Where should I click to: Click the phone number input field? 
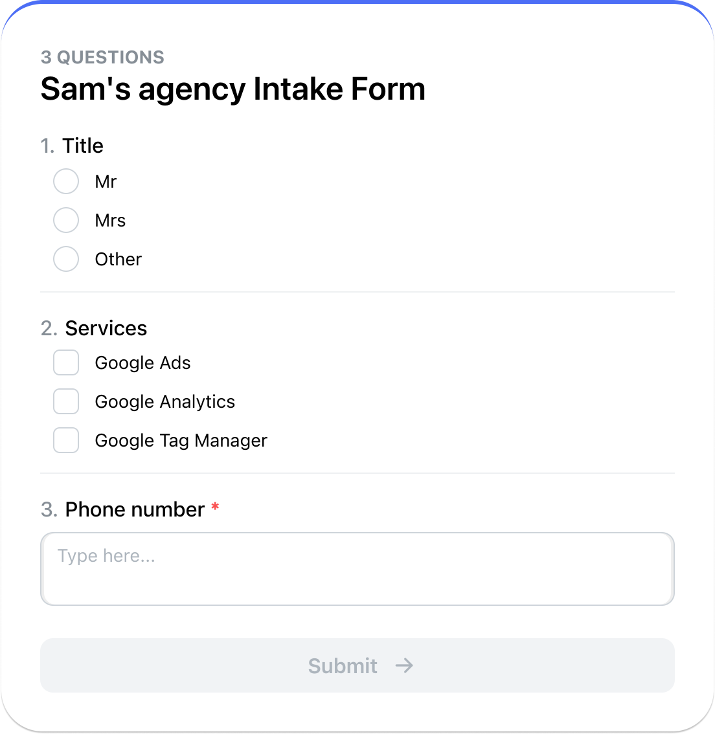pos(357,568)
